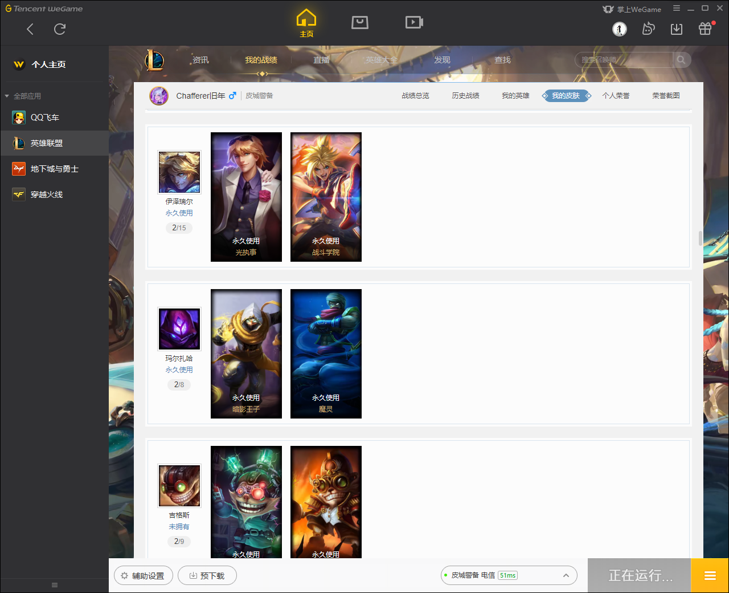The width and height of the screenshot is (729, 593).
Task: Open the hamburger menu in title bar
Action: coord(677,8)
